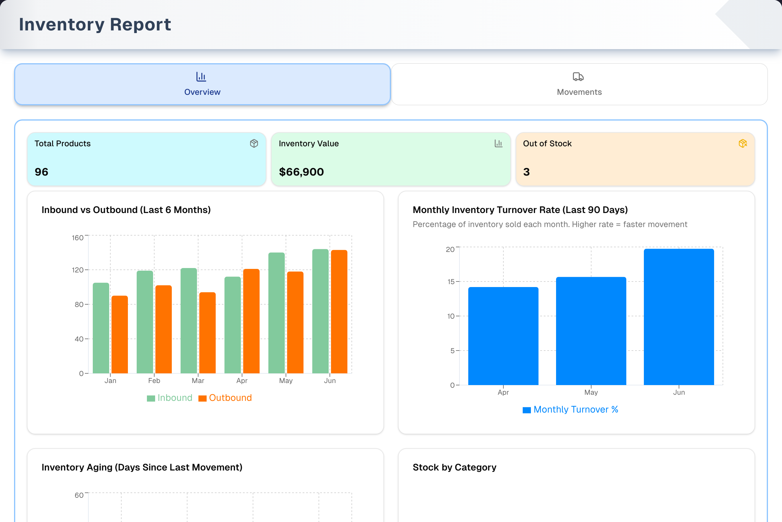Click the Jan Outbound orange bar
Viewport: 782px width, 522px height.
point(119,334)
